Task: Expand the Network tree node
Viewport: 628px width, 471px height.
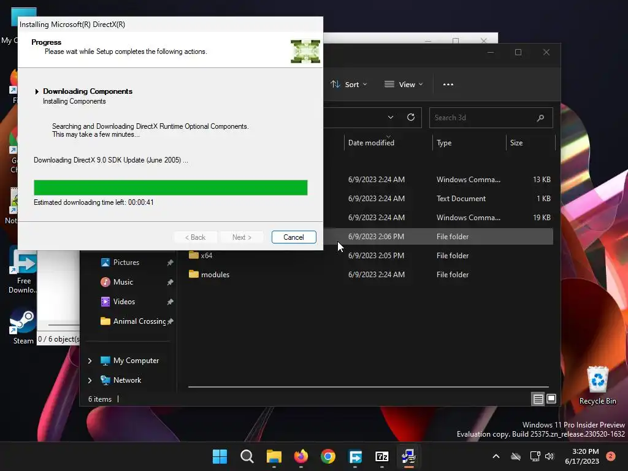Action: (90, 380)
